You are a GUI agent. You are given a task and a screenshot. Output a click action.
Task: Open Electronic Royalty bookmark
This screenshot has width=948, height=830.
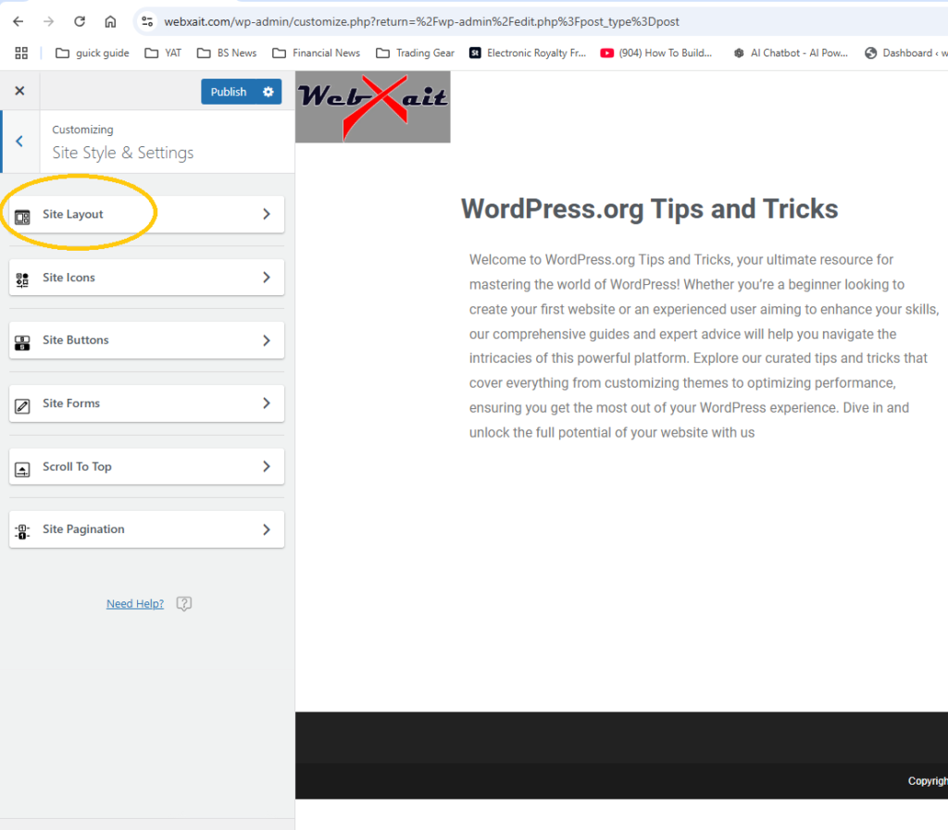pos(528,53)
